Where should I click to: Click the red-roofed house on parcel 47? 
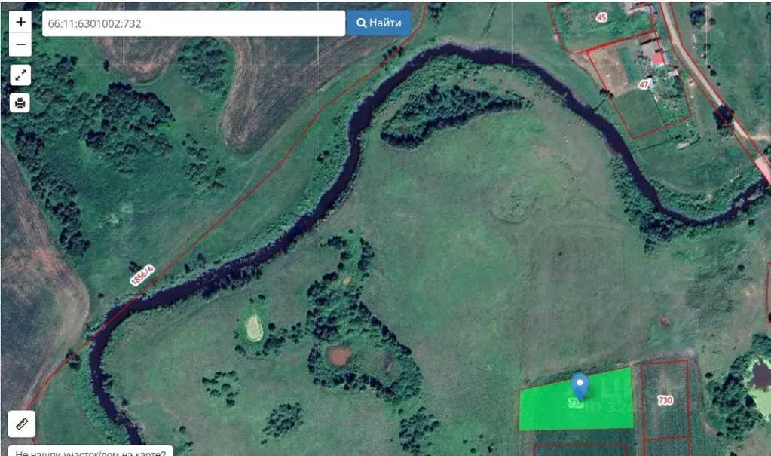pyautogui.click(x=659, y=60)
